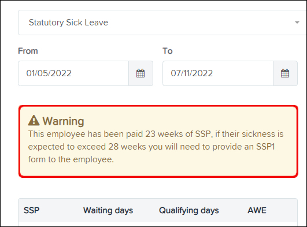Click the From date field 01/05/2022

click(73, 73)
